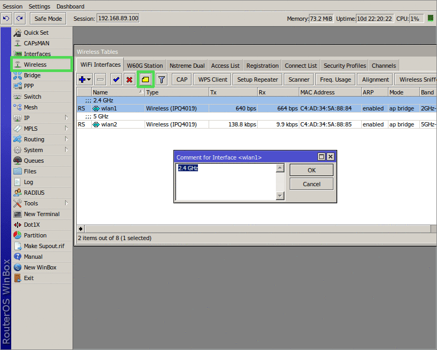
Task: Select the wlan2 interface row
Action: coord(257,124)
